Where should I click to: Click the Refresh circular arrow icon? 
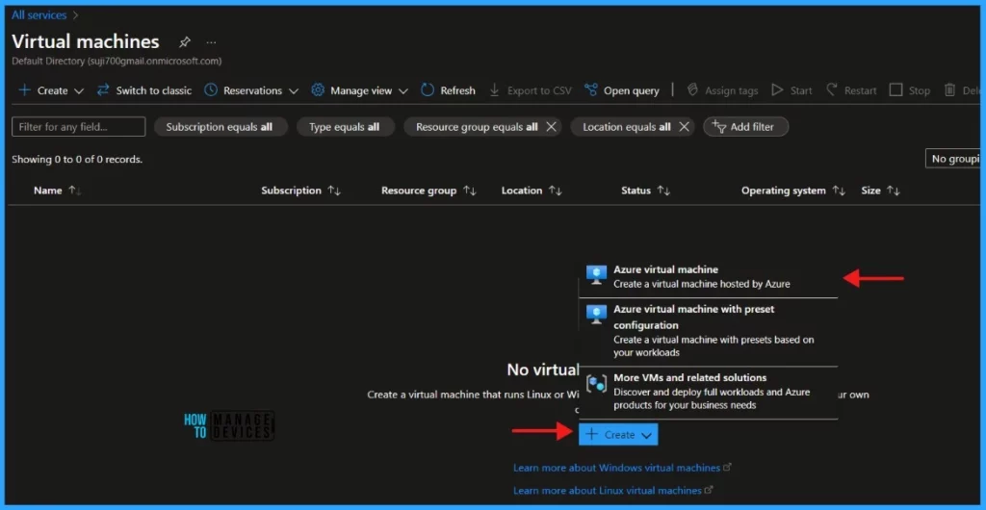(428, 89)
